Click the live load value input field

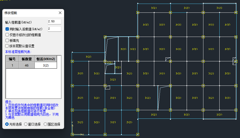pos(54,29)
